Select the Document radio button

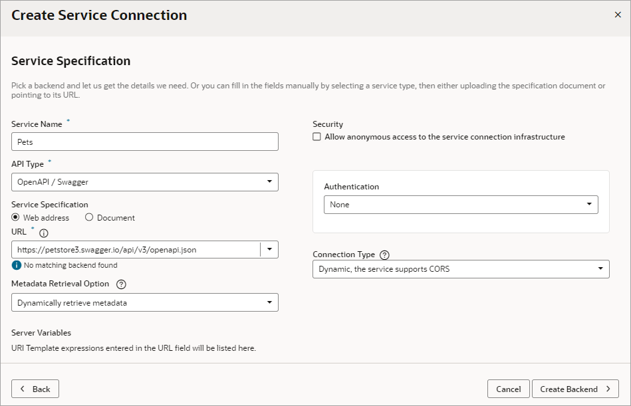(88, 217)
